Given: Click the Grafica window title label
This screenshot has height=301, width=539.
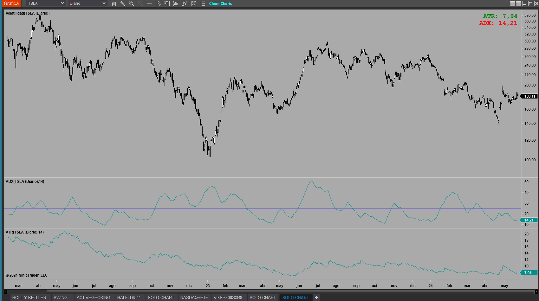Looking at the screenshot, I should click(x=11, y=3).
